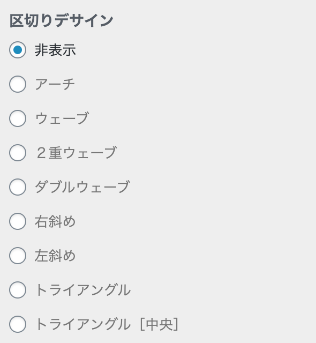The width and height of the screenshot is (316, 343).
Task: Click the ２重ウェーブ option label
Action: [76, 153]
